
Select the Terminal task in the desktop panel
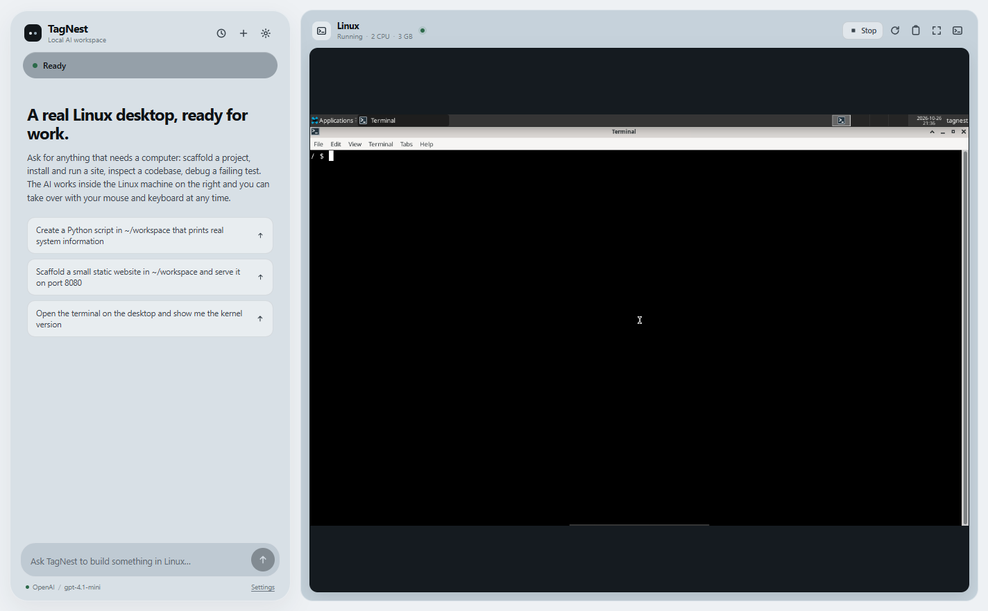403,121
